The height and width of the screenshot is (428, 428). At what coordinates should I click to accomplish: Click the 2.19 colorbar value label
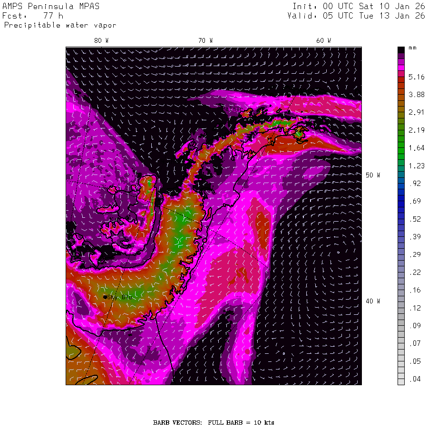click(x=416, y=130)
